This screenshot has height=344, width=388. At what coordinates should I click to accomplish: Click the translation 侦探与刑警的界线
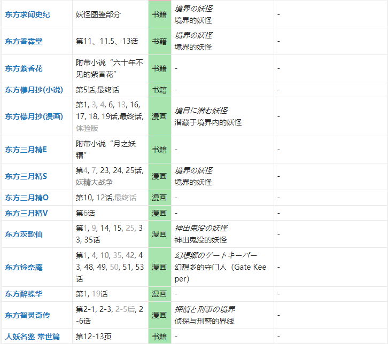(x=204, y=321)
